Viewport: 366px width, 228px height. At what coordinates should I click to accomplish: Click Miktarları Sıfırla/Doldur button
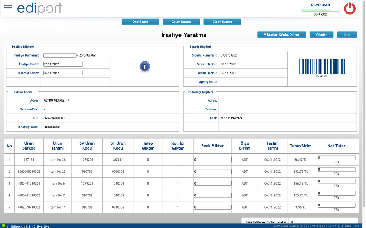[282, 35]
